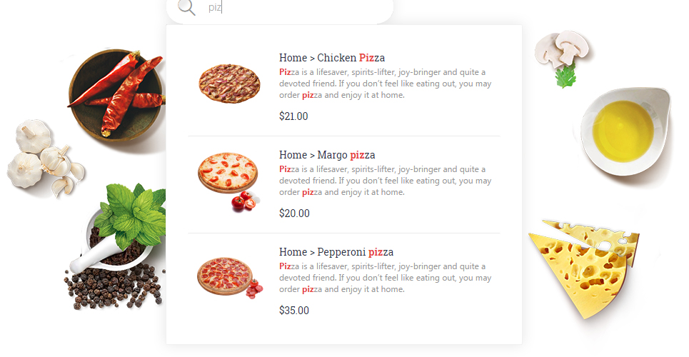689x357 pixels.
Task: Select the Chicken Pizza thumbnail image
Action: coord(229,84)
